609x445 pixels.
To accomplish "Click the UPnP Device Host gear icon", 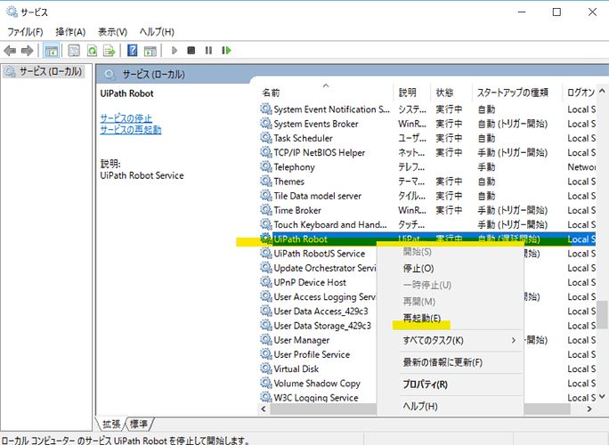I will (x=265, y=282).
